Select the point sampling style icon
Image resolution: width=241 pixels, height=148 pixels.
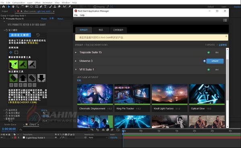click(x=10, y=52)
